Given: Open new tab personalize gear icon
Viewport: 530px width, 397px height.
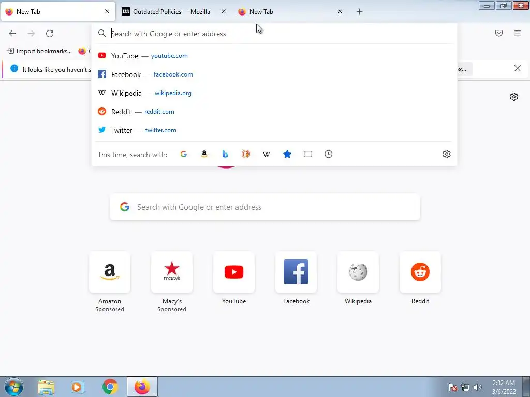Looking at the screenshot, I should point(514,97).
